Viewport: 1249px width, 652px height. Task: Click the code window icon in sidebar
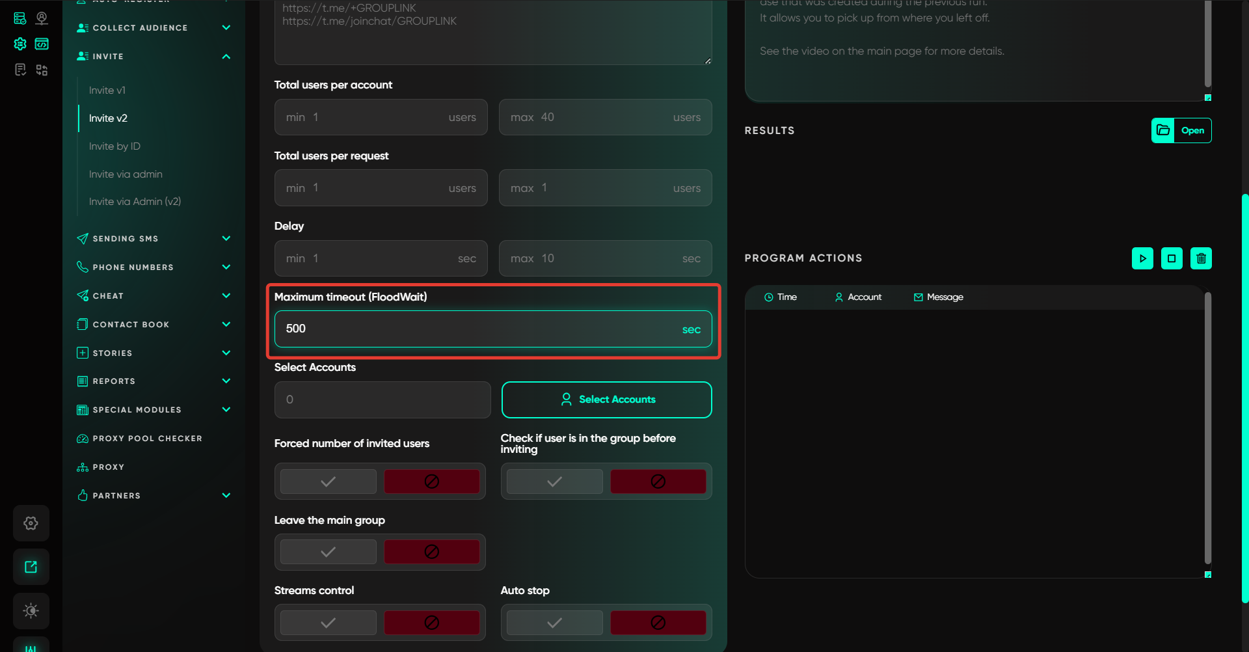(x=42, y=44)
